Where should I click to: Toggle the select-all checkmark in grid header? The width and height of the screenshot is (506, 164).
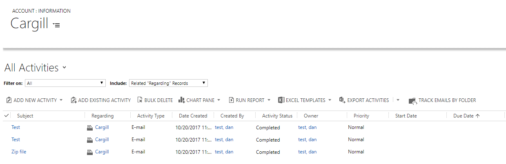[7, 116]
